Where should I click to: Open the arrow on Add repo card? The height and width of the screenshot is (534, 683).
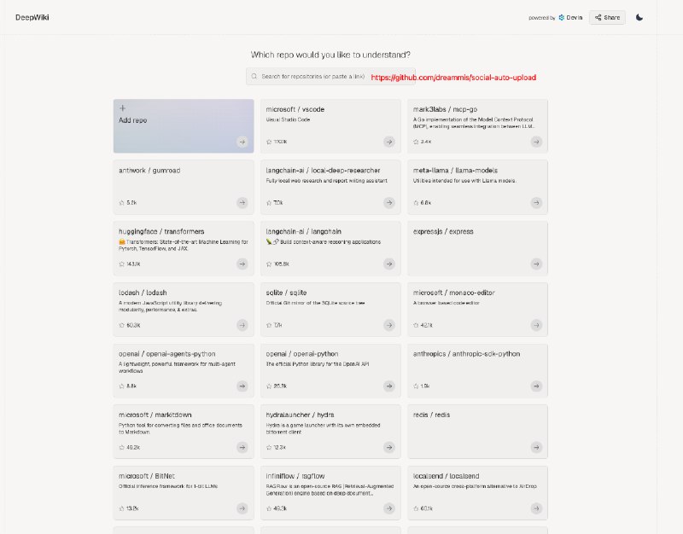click(x=242, y=142)
